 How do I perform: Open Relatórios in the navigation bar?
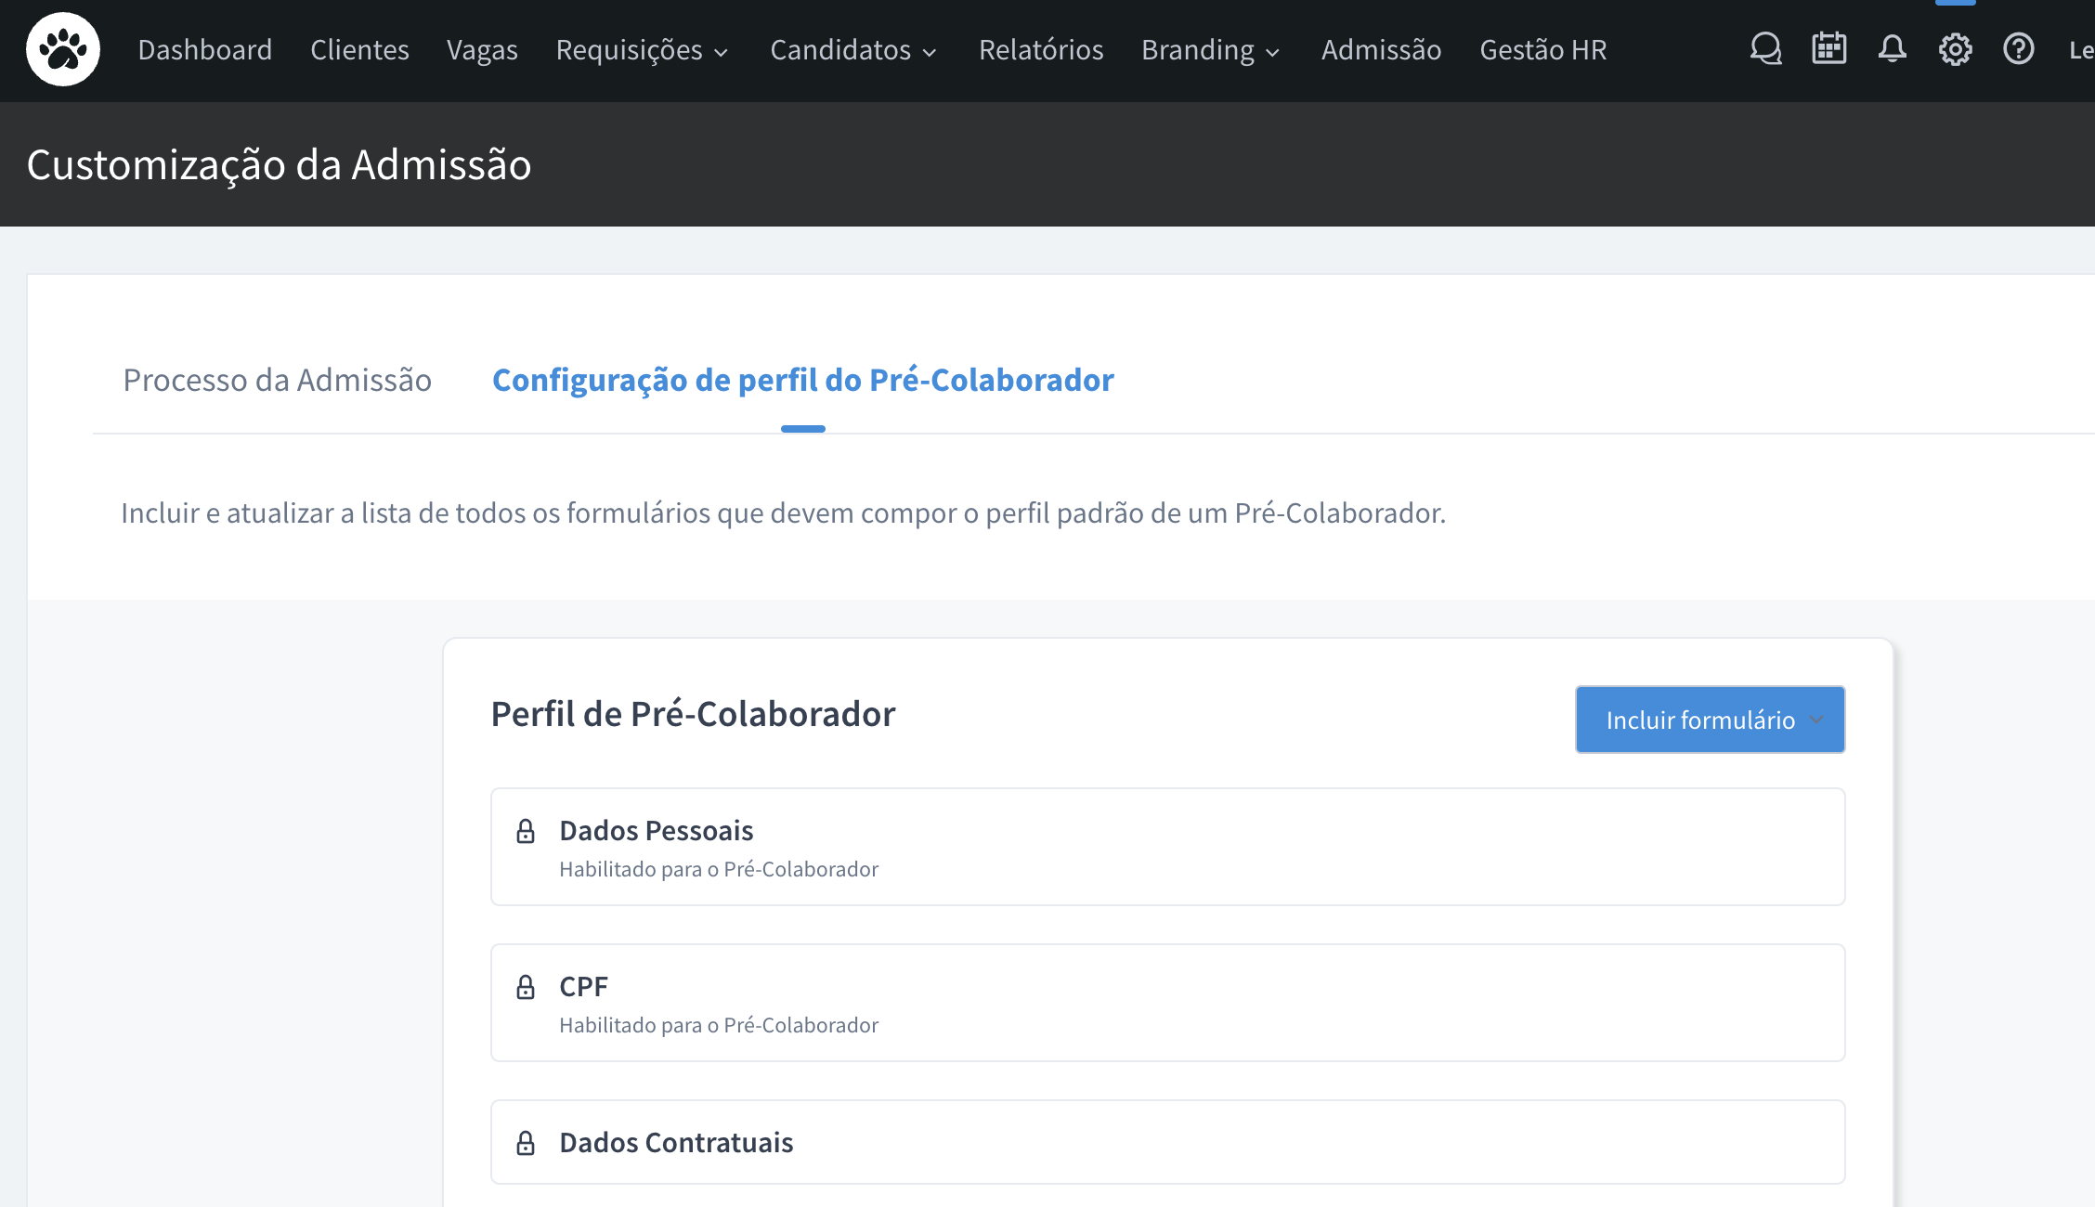(1041, 50)
